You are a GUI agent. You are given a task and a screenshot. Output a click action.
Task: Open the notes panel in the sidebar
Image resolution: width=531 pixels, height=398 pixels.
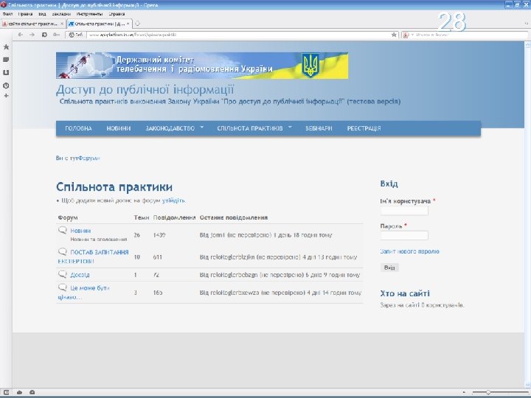coord(6,60)
